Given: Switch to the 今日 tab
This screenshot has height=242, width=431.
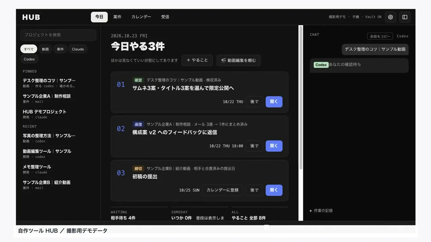Looking at the screenshot, I should (99, 17).
